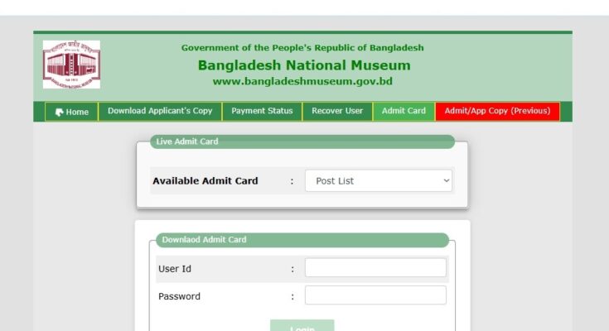Click the Bangladesh National Museum heading
Screen dimensions: 609x331
[x=303, y=65]
